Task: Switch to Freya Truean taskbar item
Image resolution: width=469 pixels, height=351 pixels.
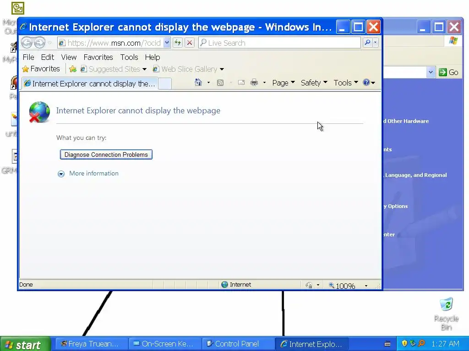Action: coord(92,344)
